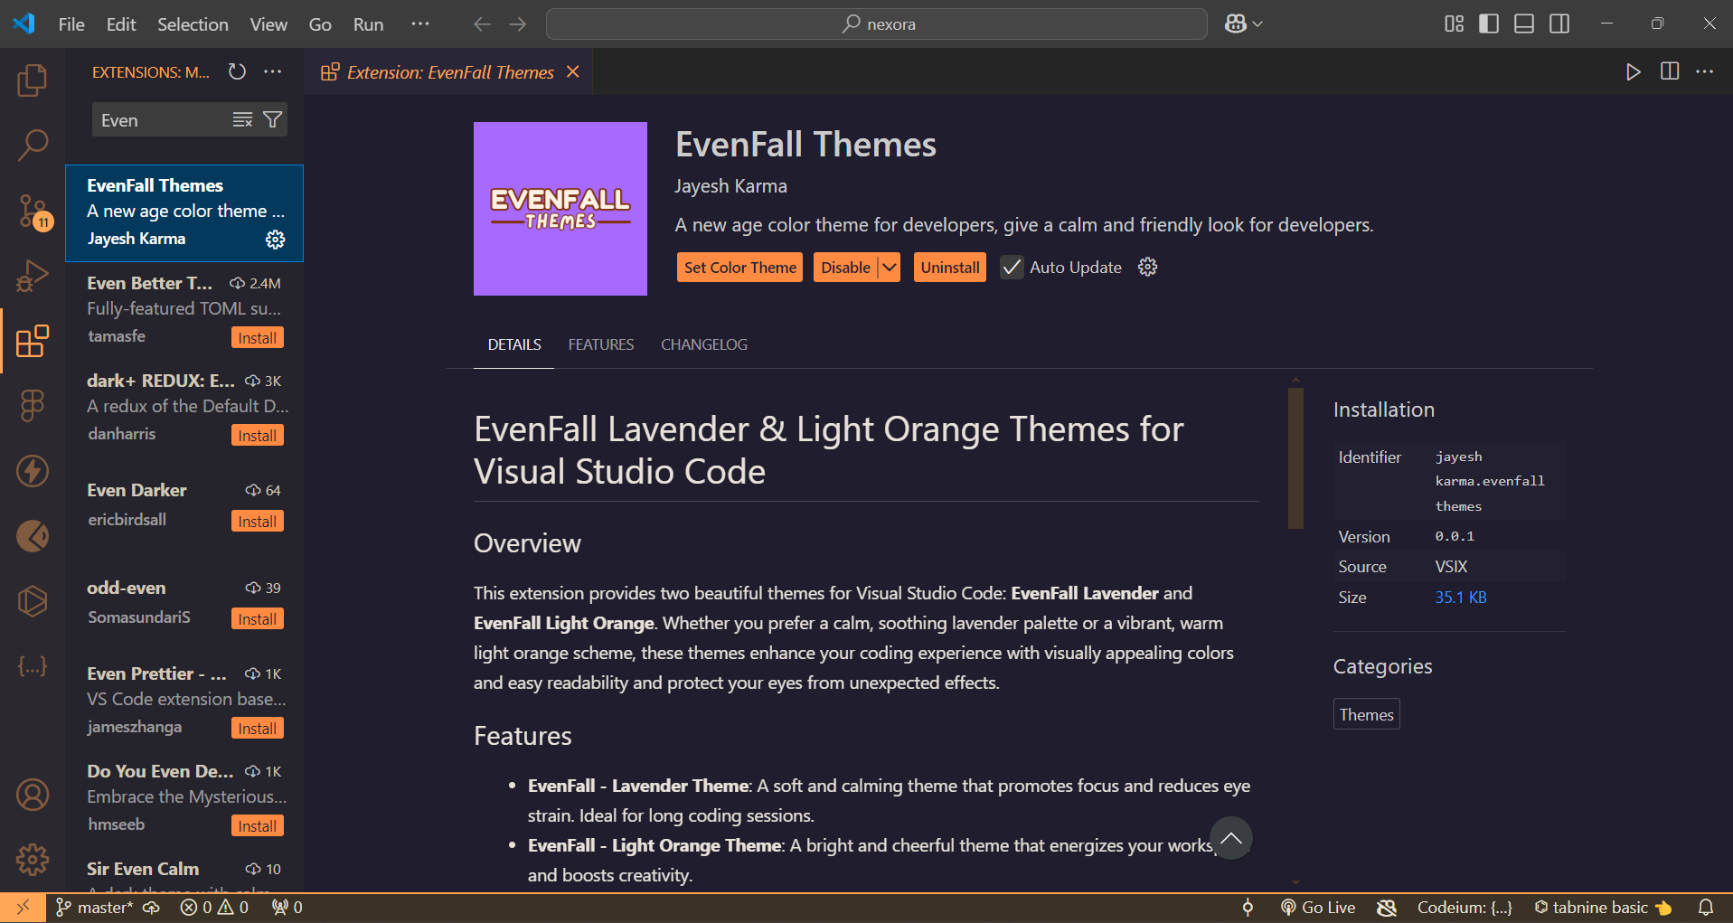Open the remote window indicator in status bar
Viewport: 1733px width, 923px height.
[x=24, y=908]
